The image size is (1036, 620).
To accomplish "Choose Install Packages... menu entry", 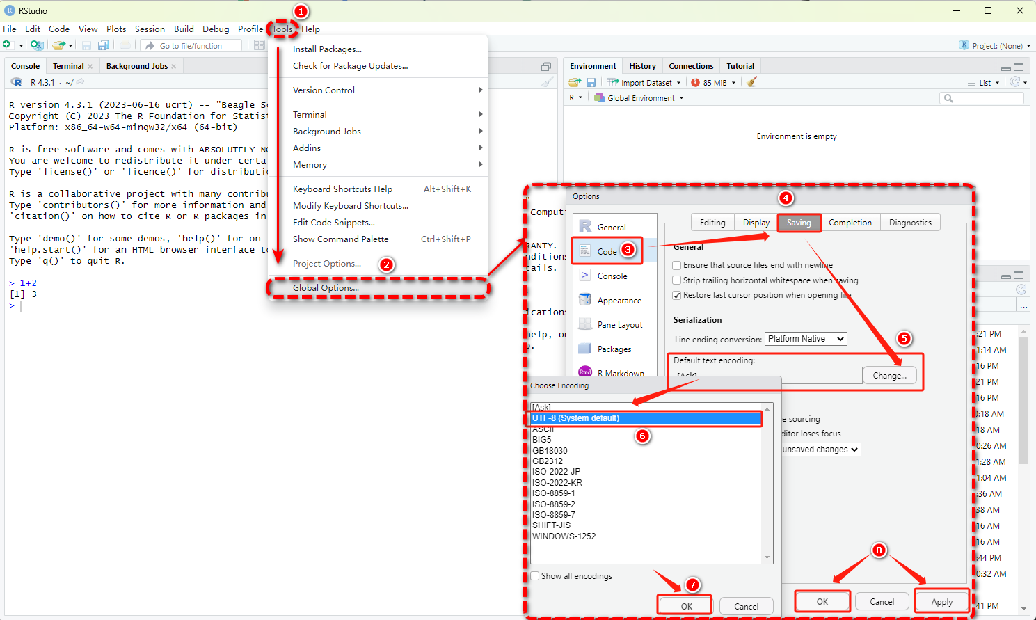I will pos(379,49).
